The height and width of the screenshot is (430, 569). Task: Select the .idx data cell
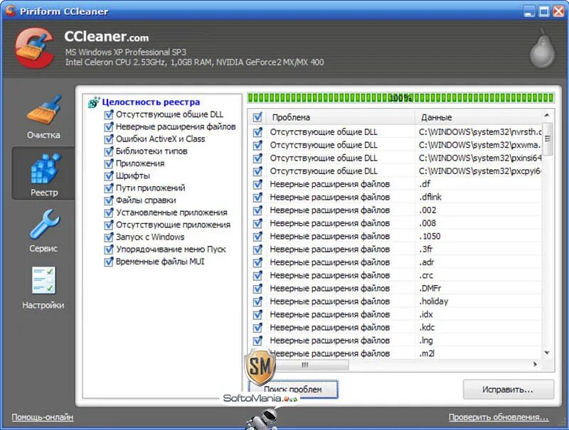[478, 315]
